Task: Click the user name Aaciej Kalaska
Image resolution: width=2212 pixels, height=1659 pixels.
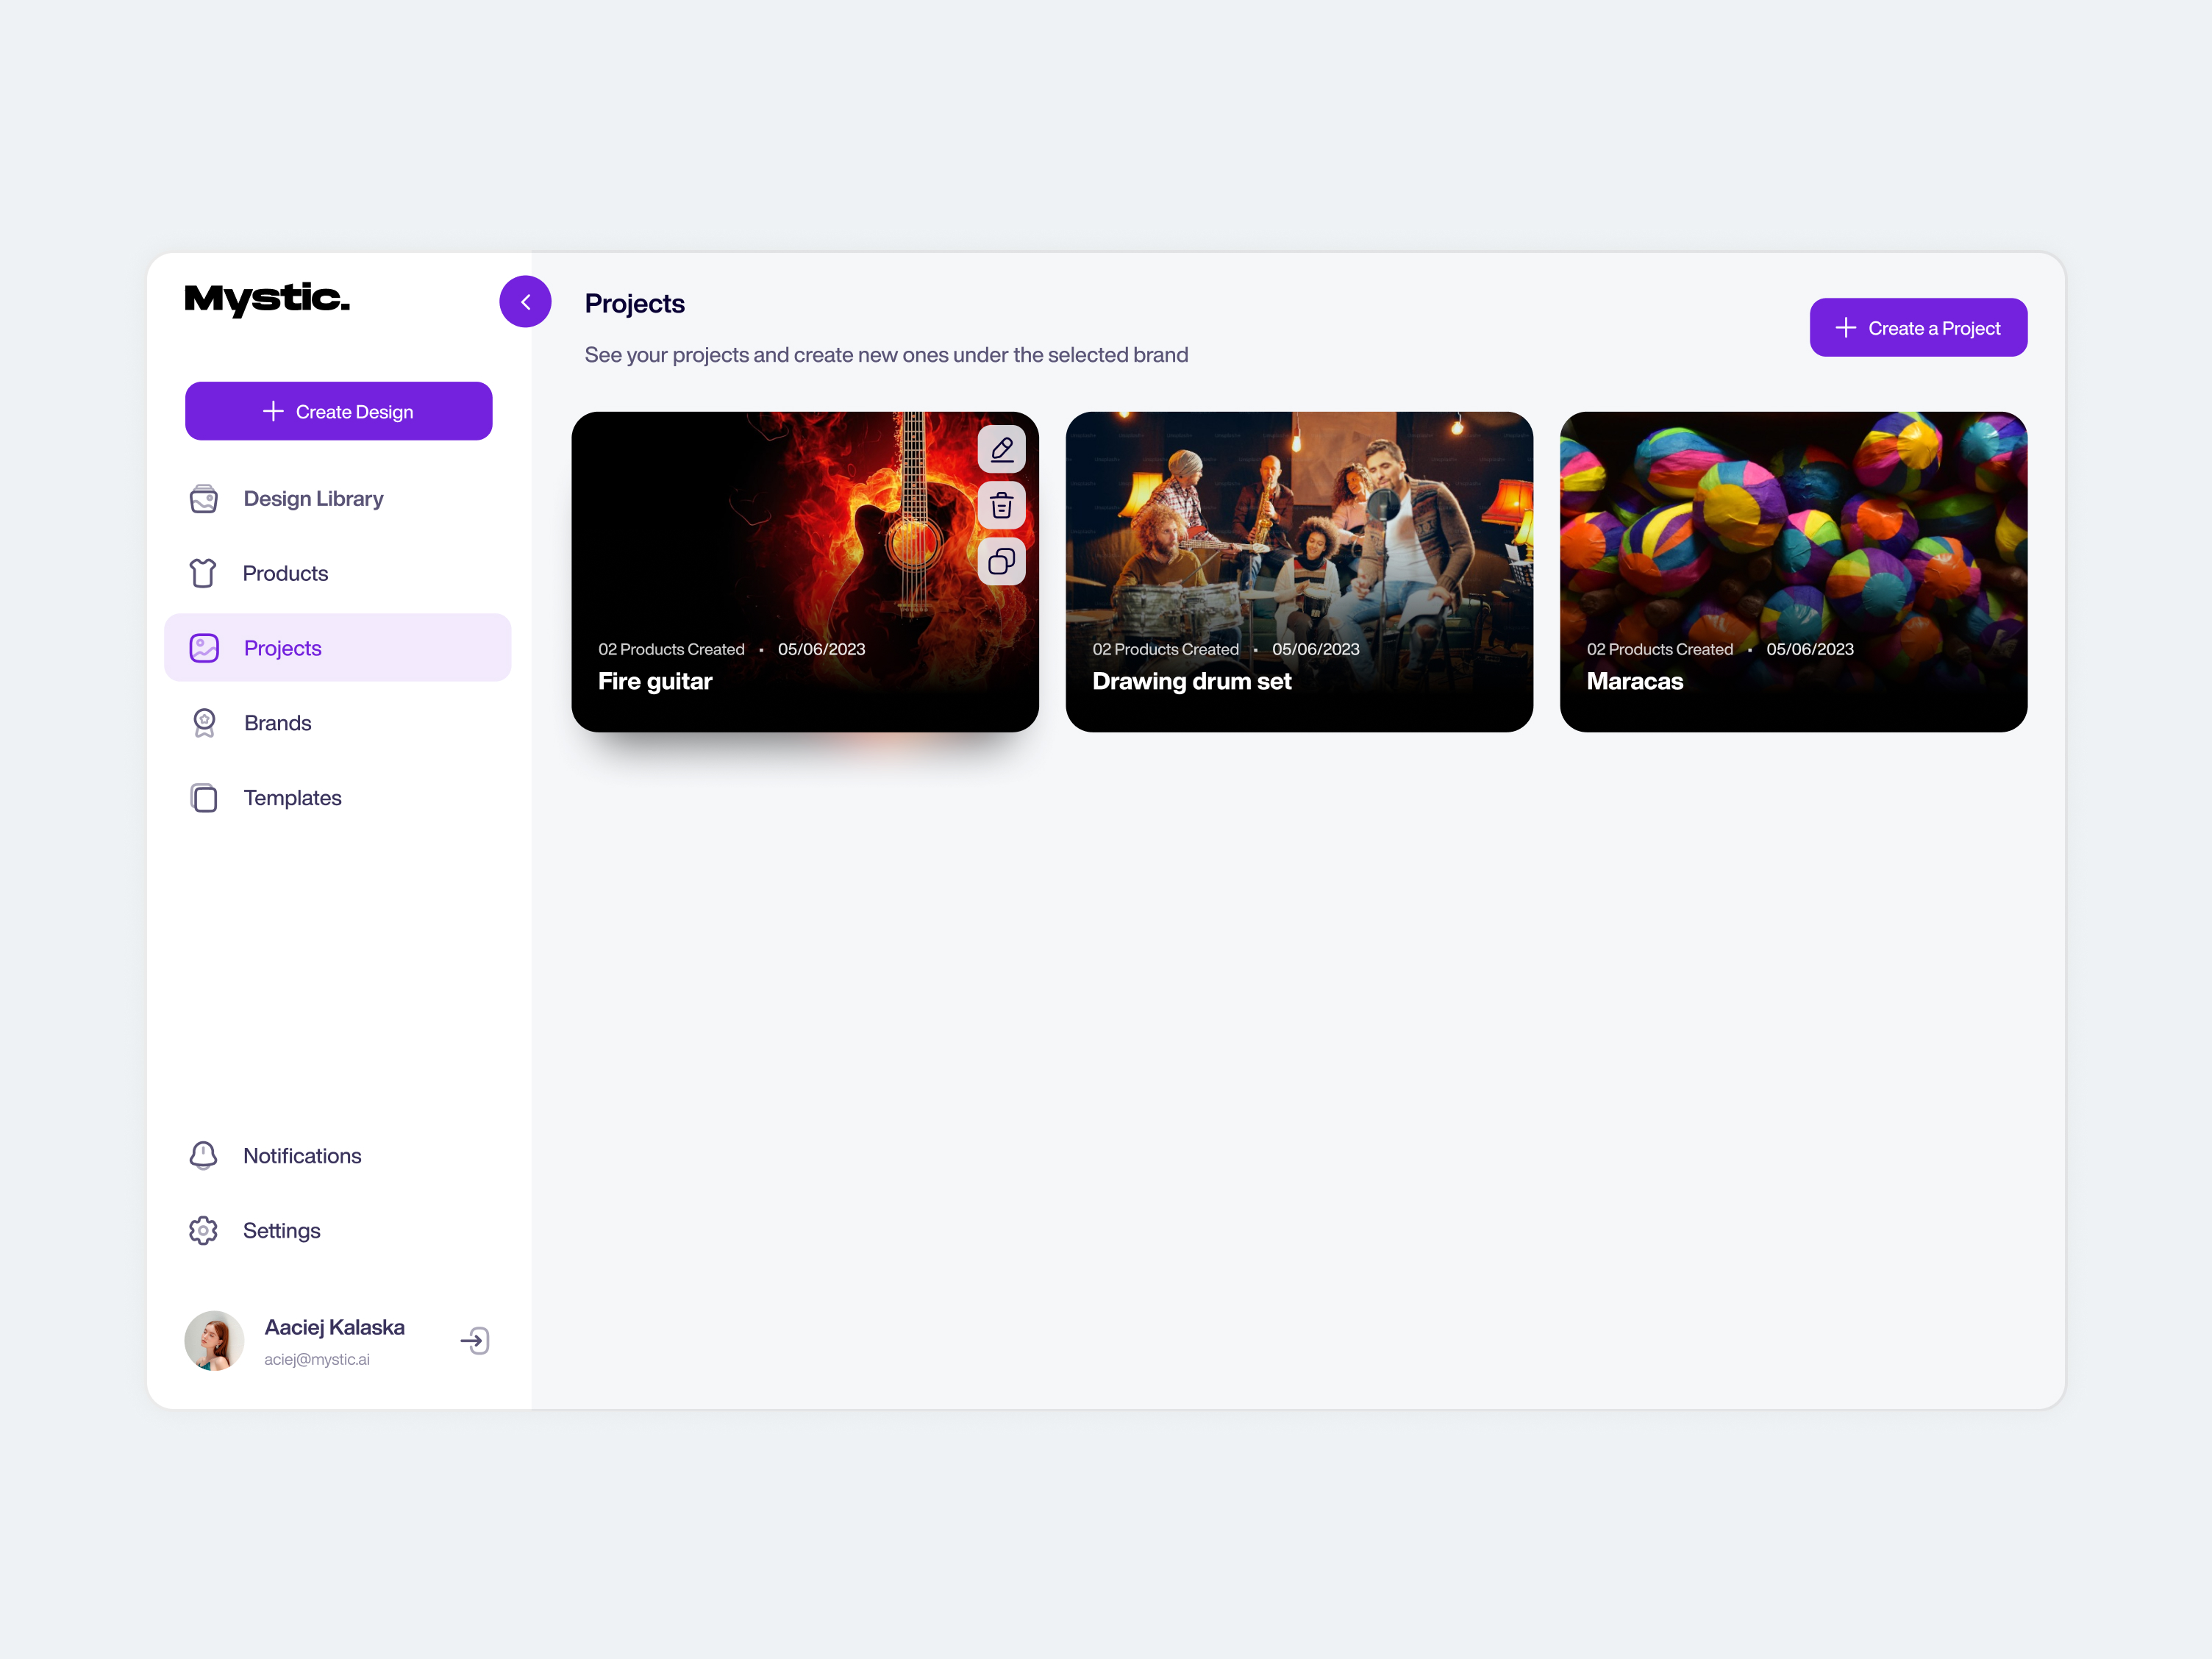Action: (x=334, y=1327)
